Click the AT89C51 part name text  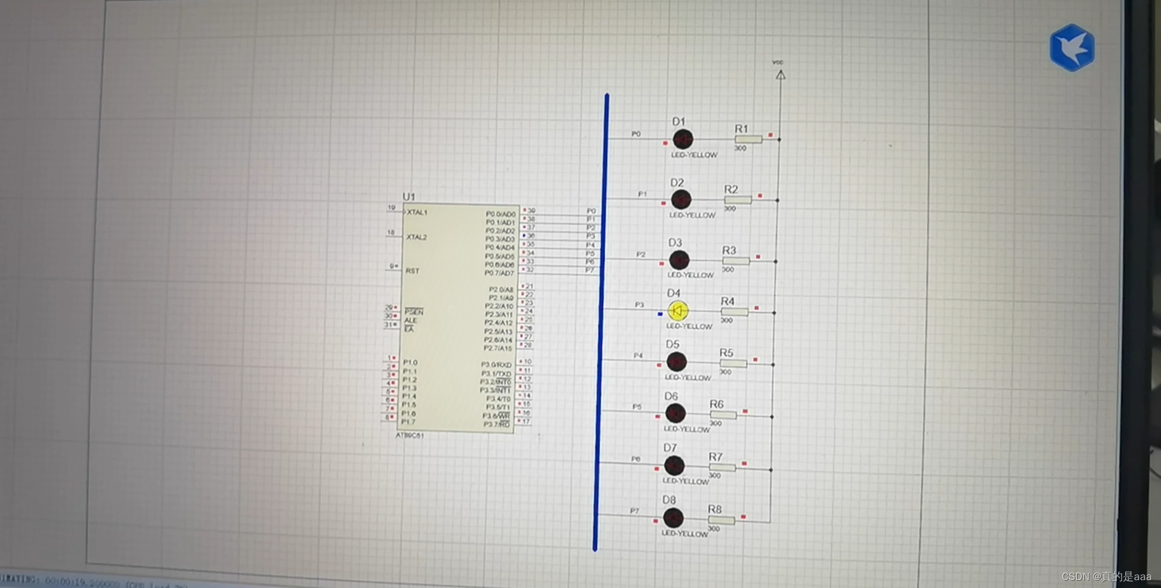tap(409, 435)
